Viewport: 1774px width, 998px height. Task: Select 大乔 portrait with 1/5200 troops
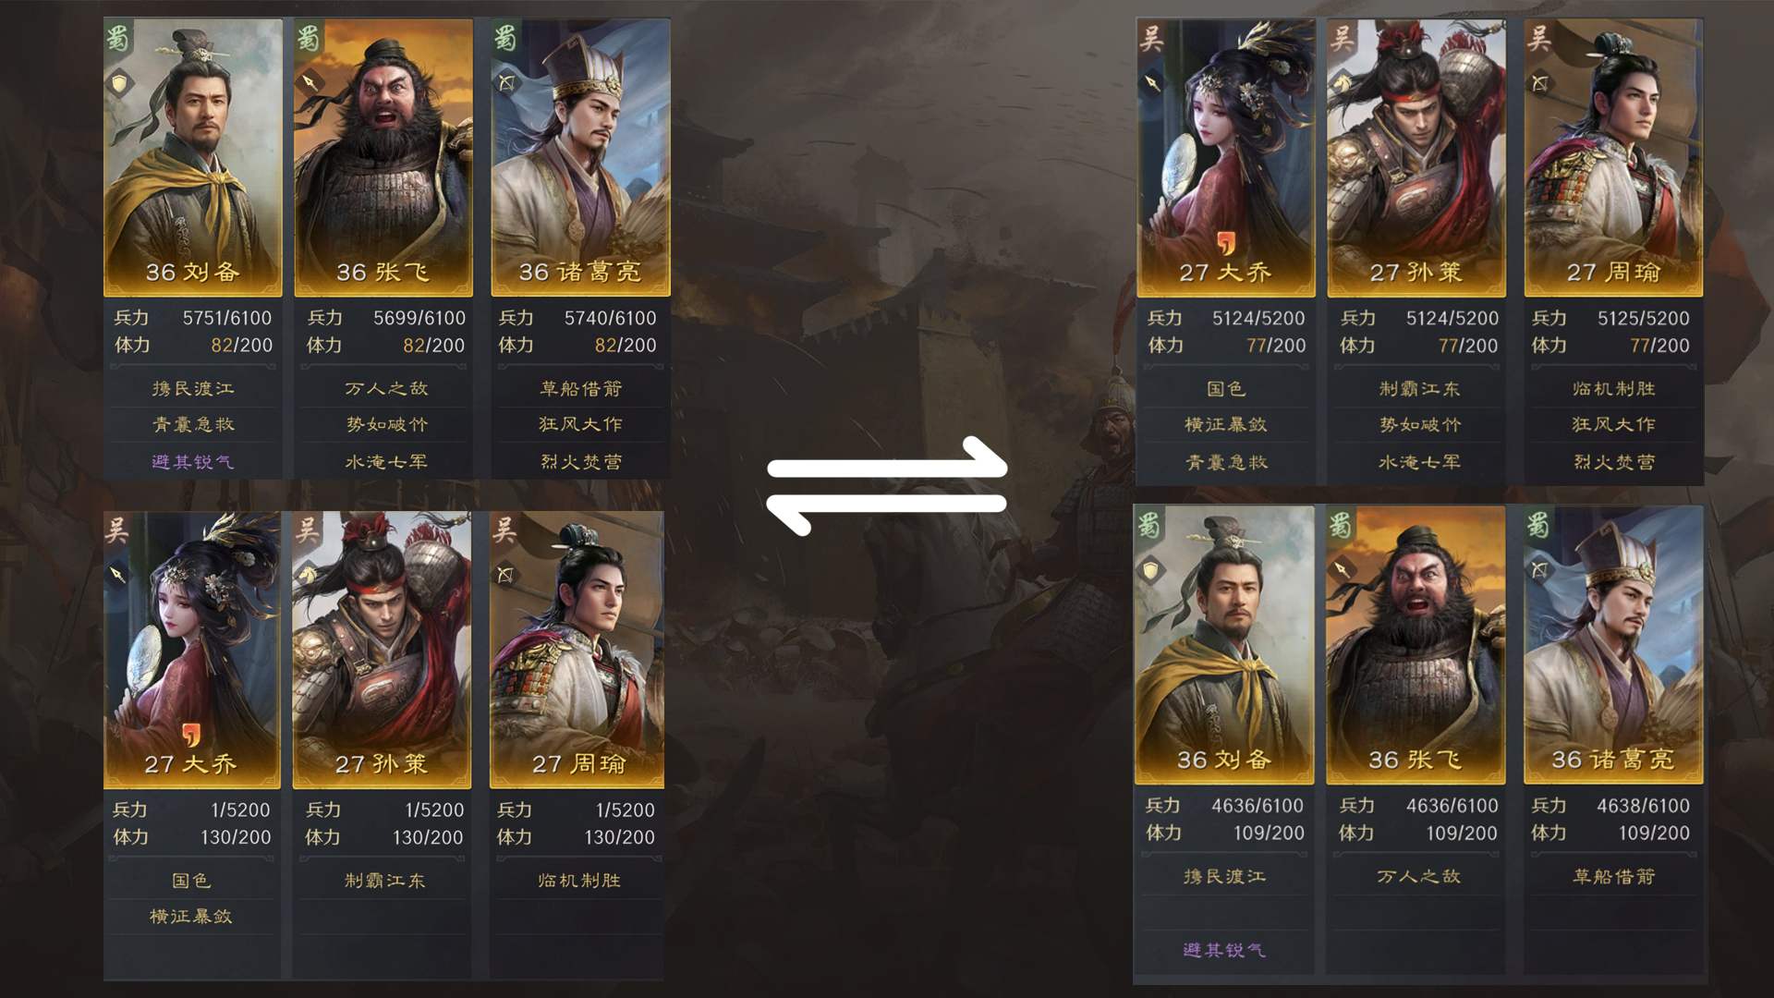pos(192,650)
